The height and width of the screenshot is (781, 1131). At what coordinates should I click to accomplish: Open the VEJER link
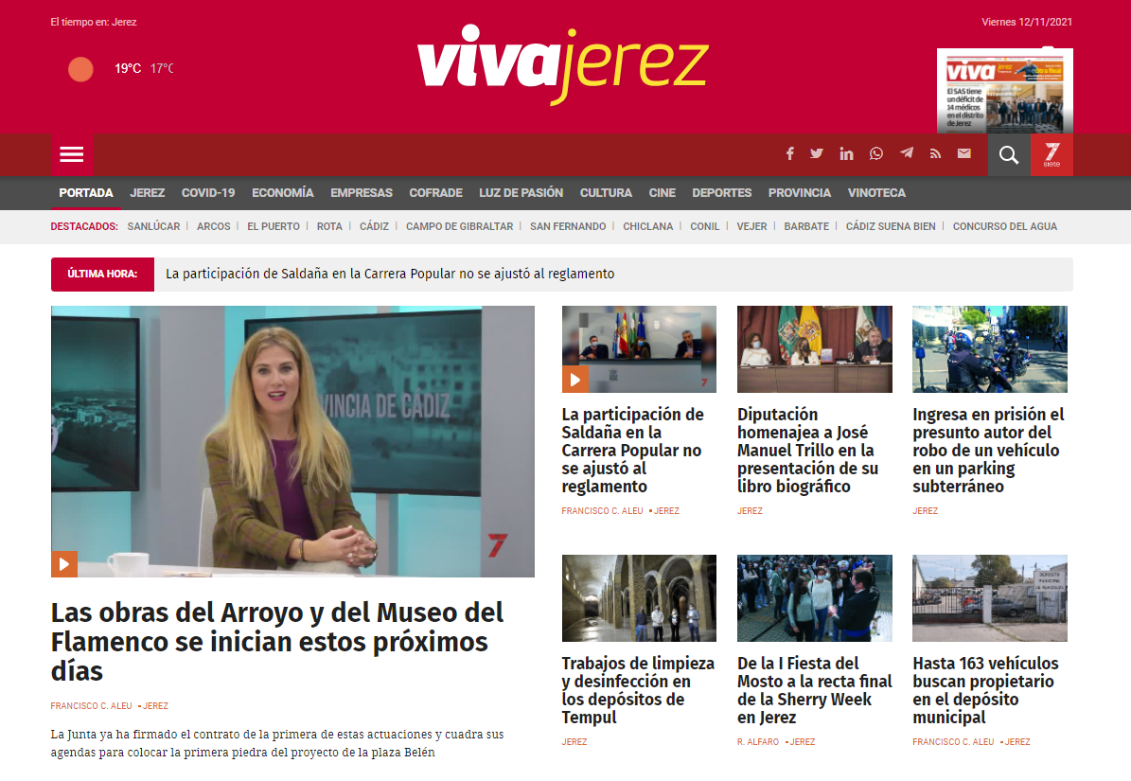pyautogui.click(x=751, y=226)
